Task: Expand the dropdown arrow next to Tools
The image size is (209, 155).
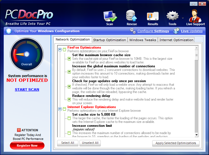Action: click(183, 18)
